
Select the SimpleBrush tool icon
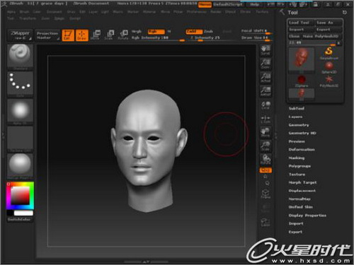(x=329, y=53)
